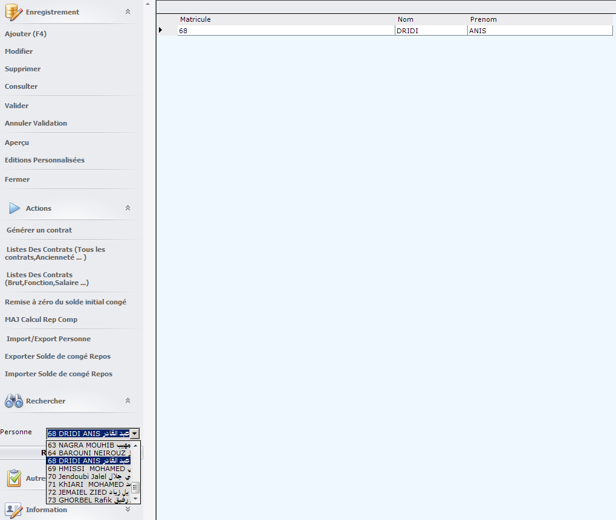Click Supprimer to delete record

pyautogui.click(x=23, y=69)
